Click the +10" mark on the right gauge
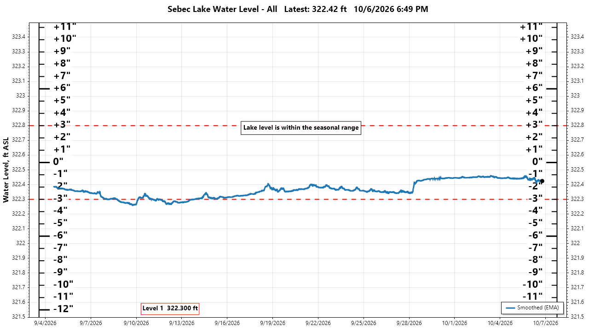Image resolution: width=589 pixels, height=331 pixels. pyautogui.click(x=531, y=39)
